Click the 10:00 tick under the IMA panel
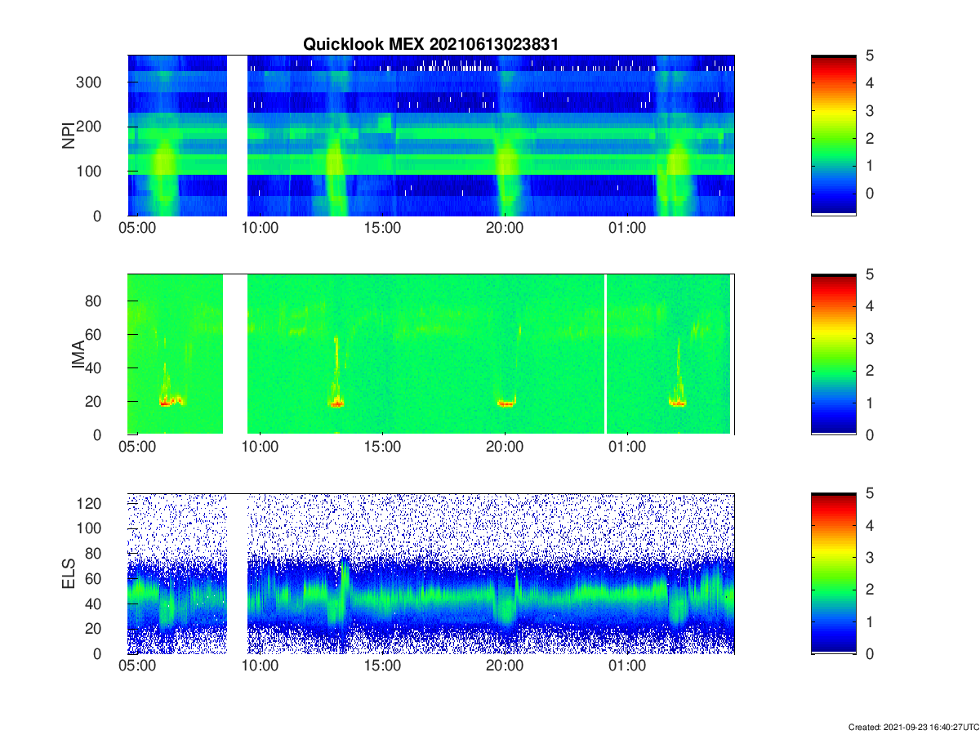This screenshot has width=980, height=735. tap(260, 448)
